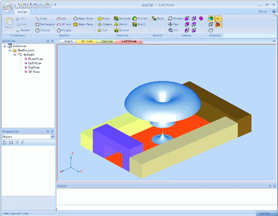Click the Paste button

(x=9, y=23)
